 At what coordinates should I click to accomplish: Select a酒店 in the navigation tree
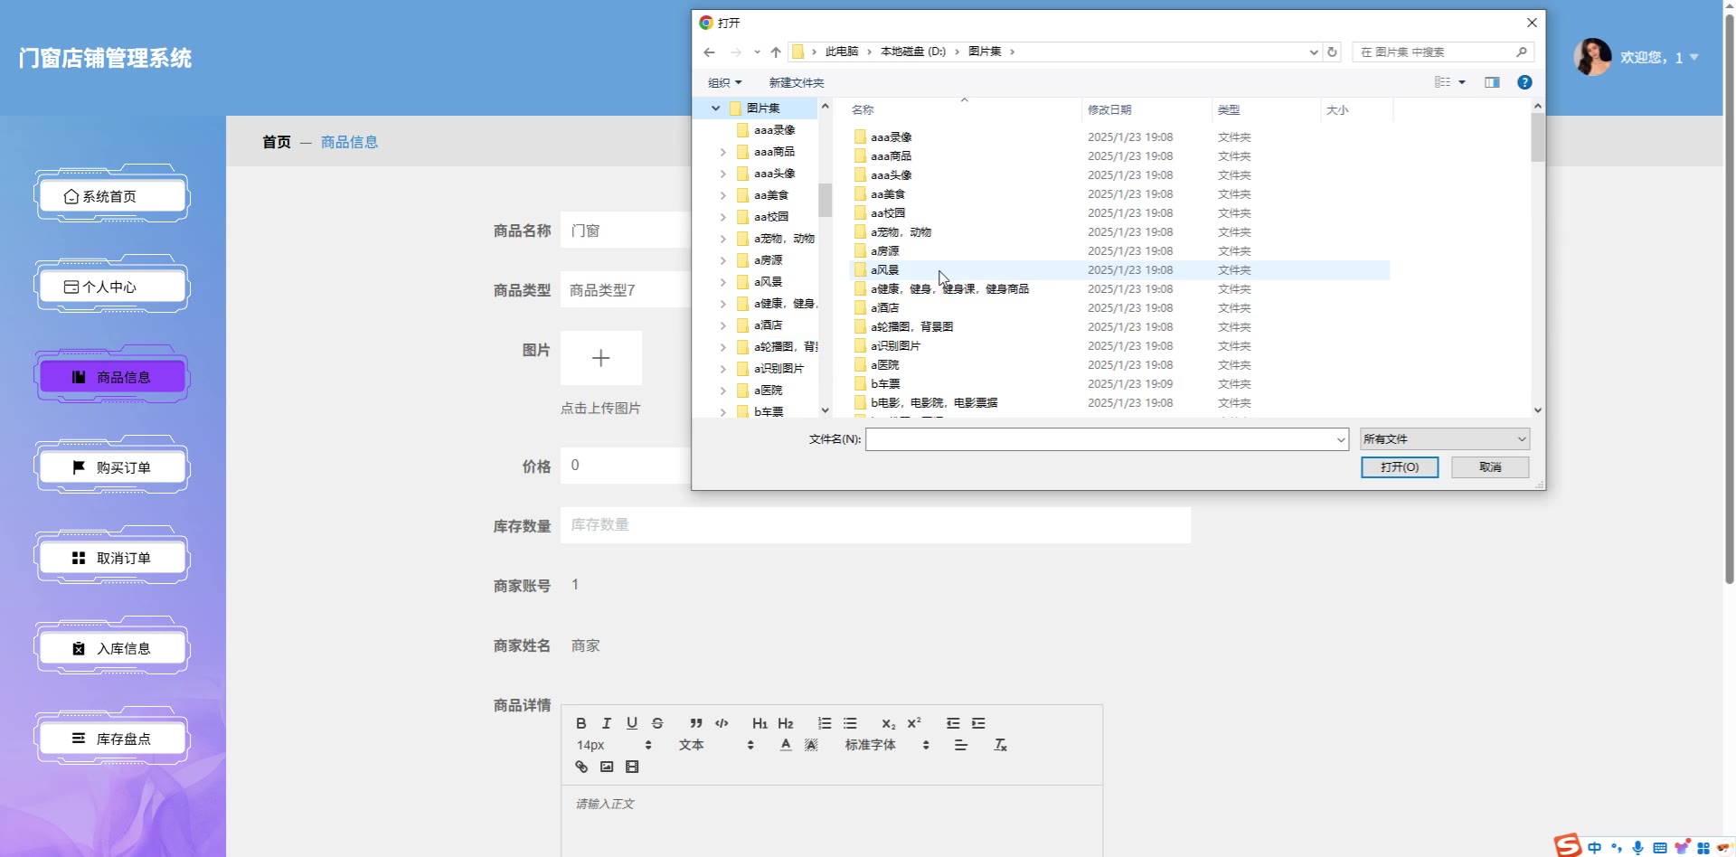tap(769, 325)
